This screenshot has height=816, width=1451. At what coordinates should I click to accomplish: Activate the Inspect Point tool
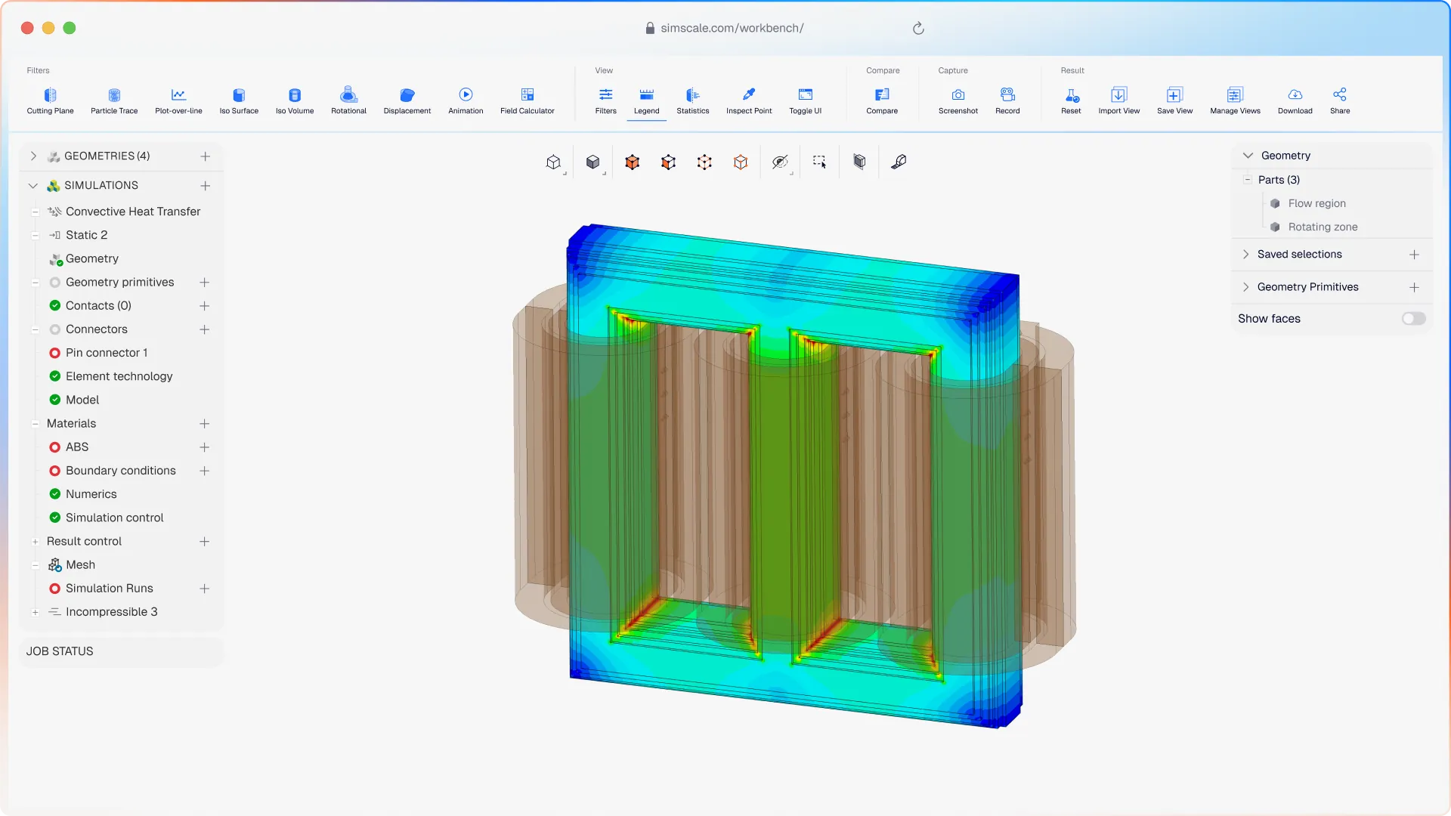pos(749,100)
